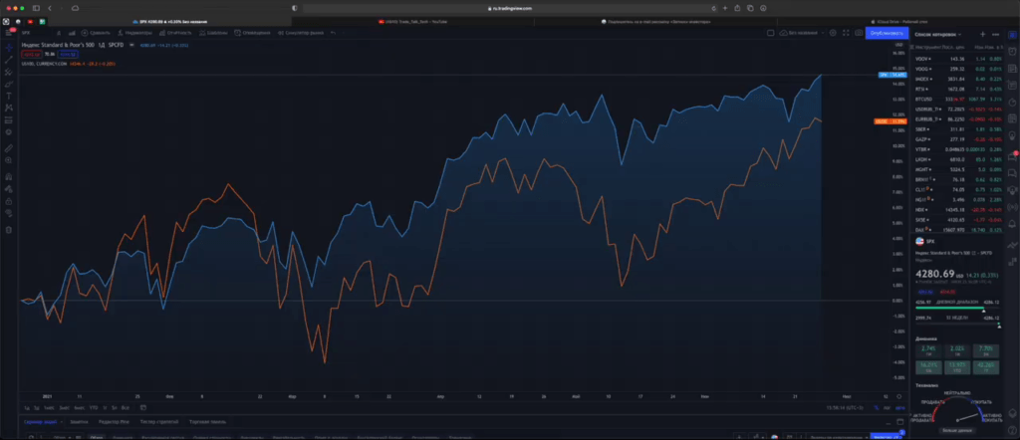This screenshot has height=440, width=1020.
Task: Open the Strategy Tester tab
Action: (x=160, y=422)
